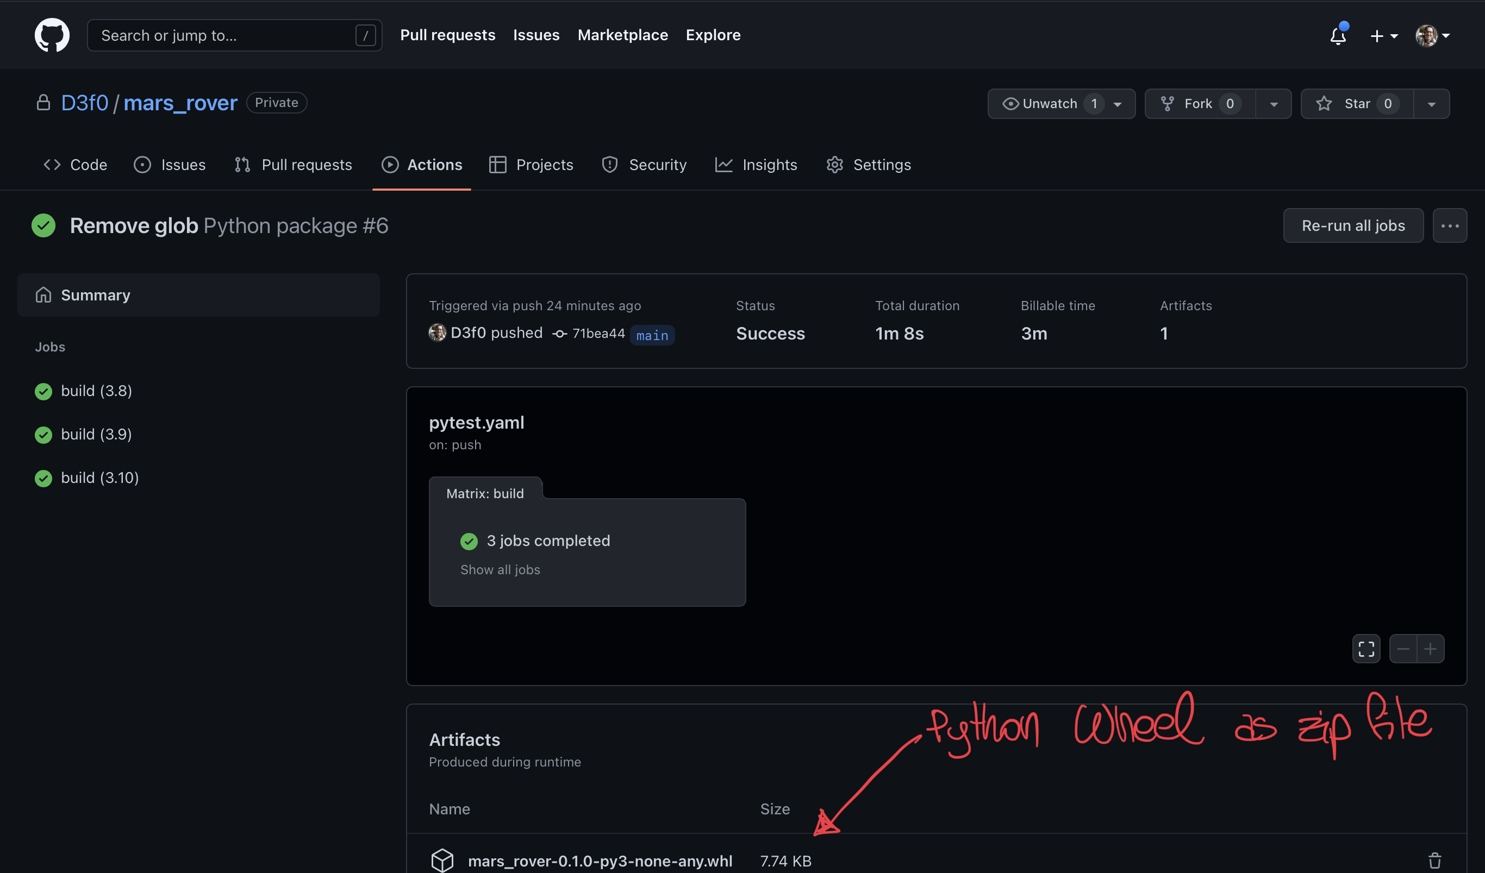Open the notifications bell
The height and width of the screenshot is (873, 1485).
(1338, 36)
